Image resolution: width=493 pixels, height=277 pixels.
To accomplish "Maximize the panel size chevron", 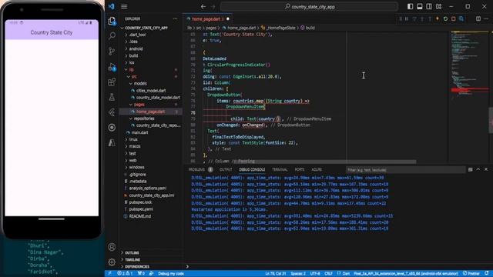I will 478,169.
